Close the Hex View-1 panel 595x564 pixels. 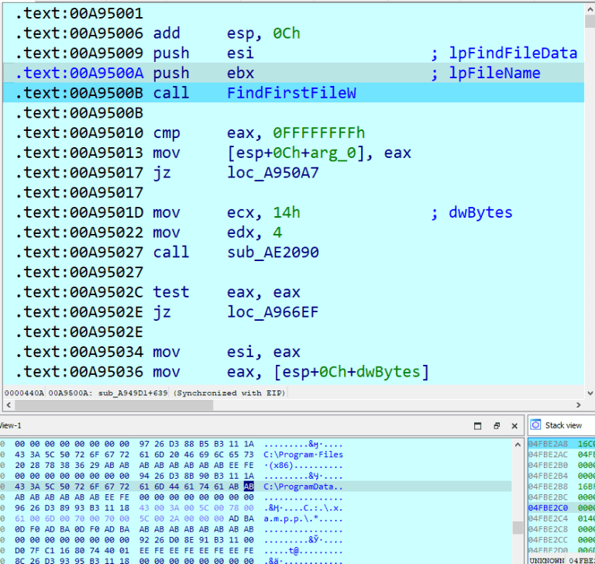516,425
